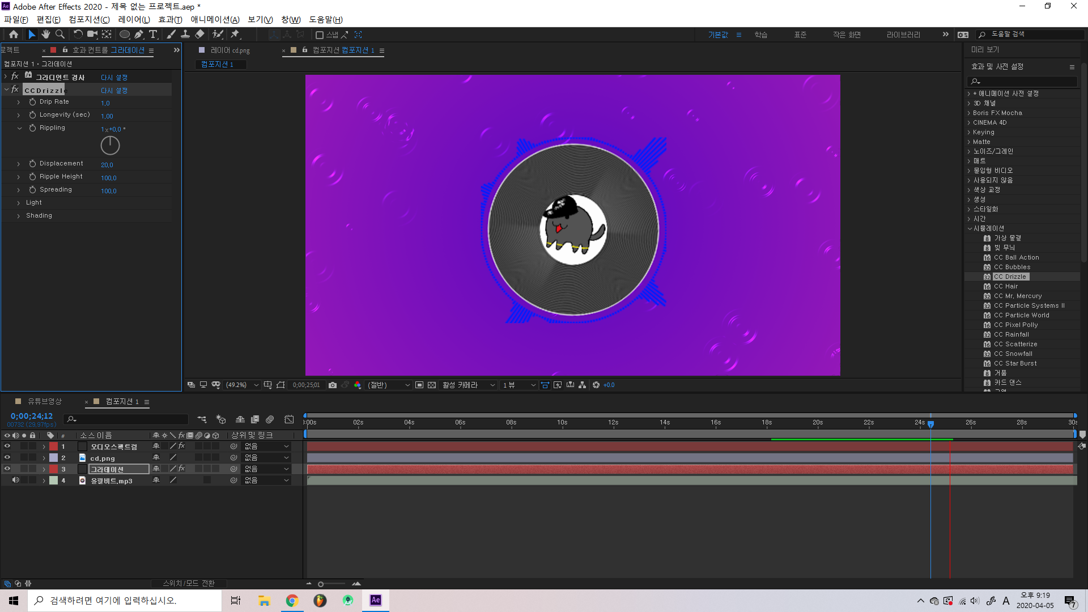Select the Type tool

pyautogui.click(x=153, y=35)
